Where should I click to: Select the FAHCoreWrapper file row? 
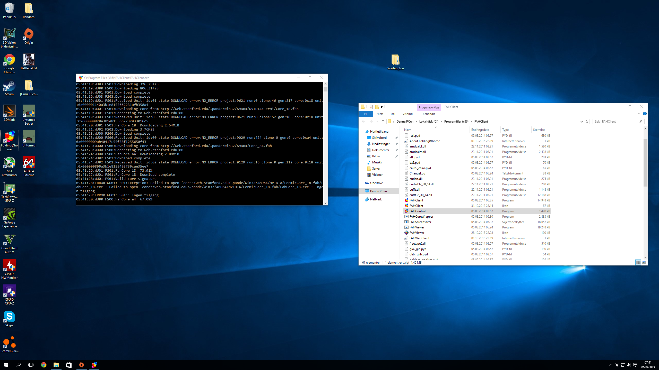477,217
